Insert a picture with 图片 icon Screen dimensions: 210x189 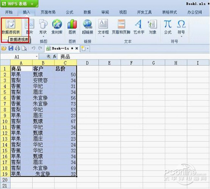(29, 27)
